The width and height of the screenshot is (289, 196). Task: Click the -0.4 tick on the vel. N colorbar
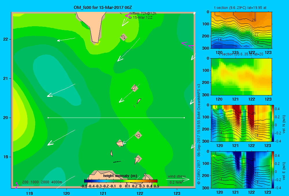pyautogui.click(x=278, y=141)
